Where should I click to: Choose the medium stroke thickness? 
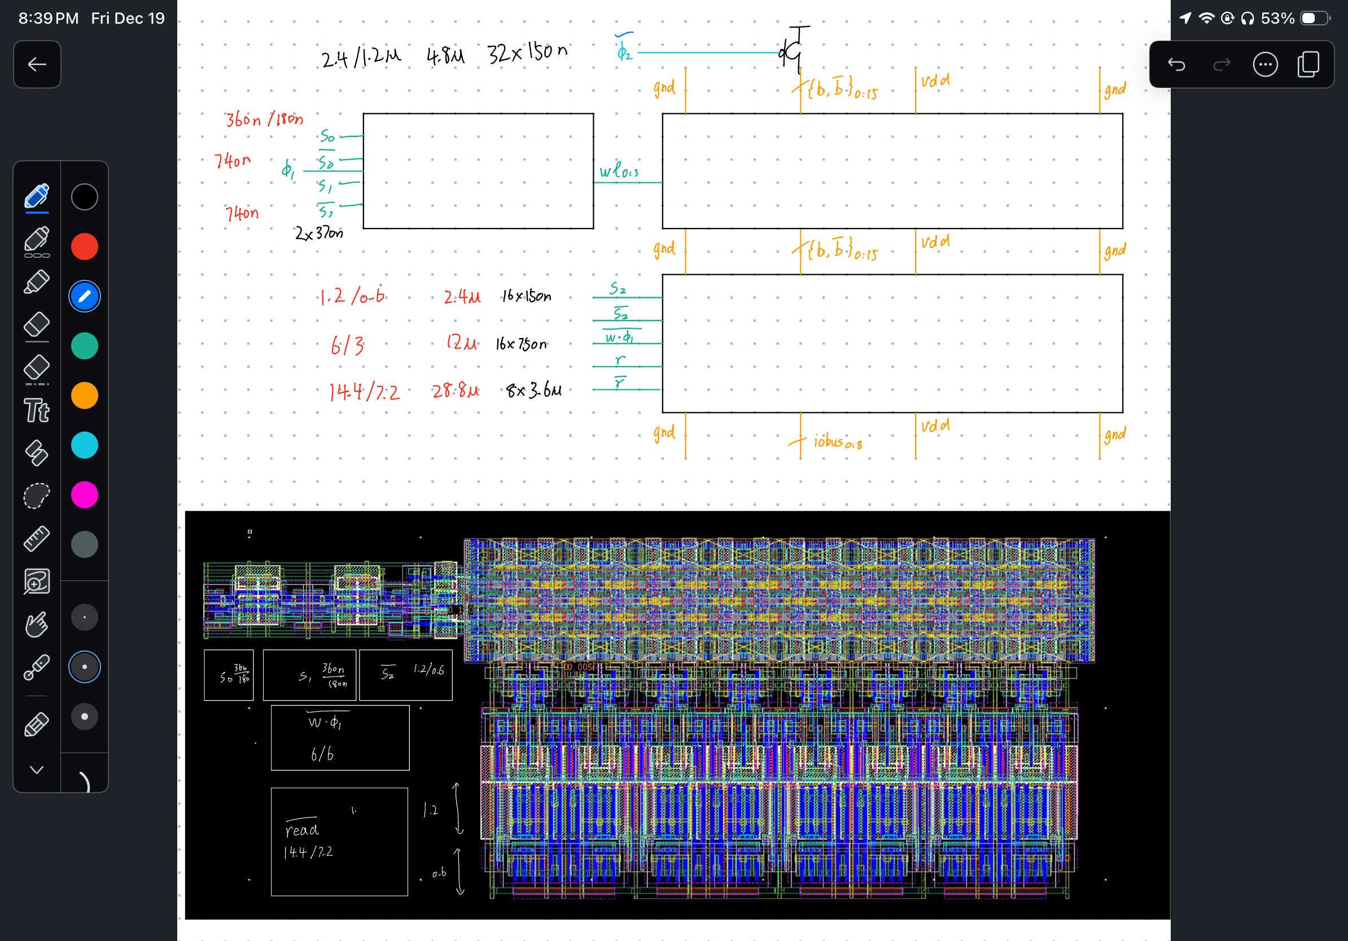point(85,667)
